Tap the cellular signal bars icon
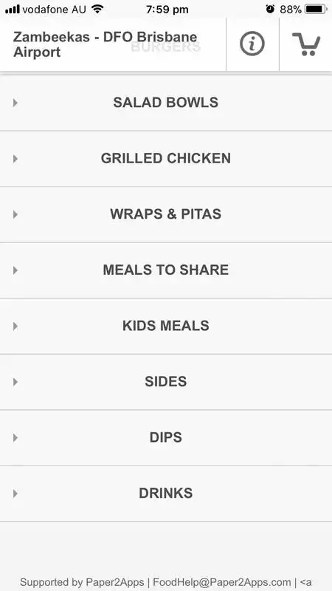This screenshot has width=332, height=591. point(13,10)
